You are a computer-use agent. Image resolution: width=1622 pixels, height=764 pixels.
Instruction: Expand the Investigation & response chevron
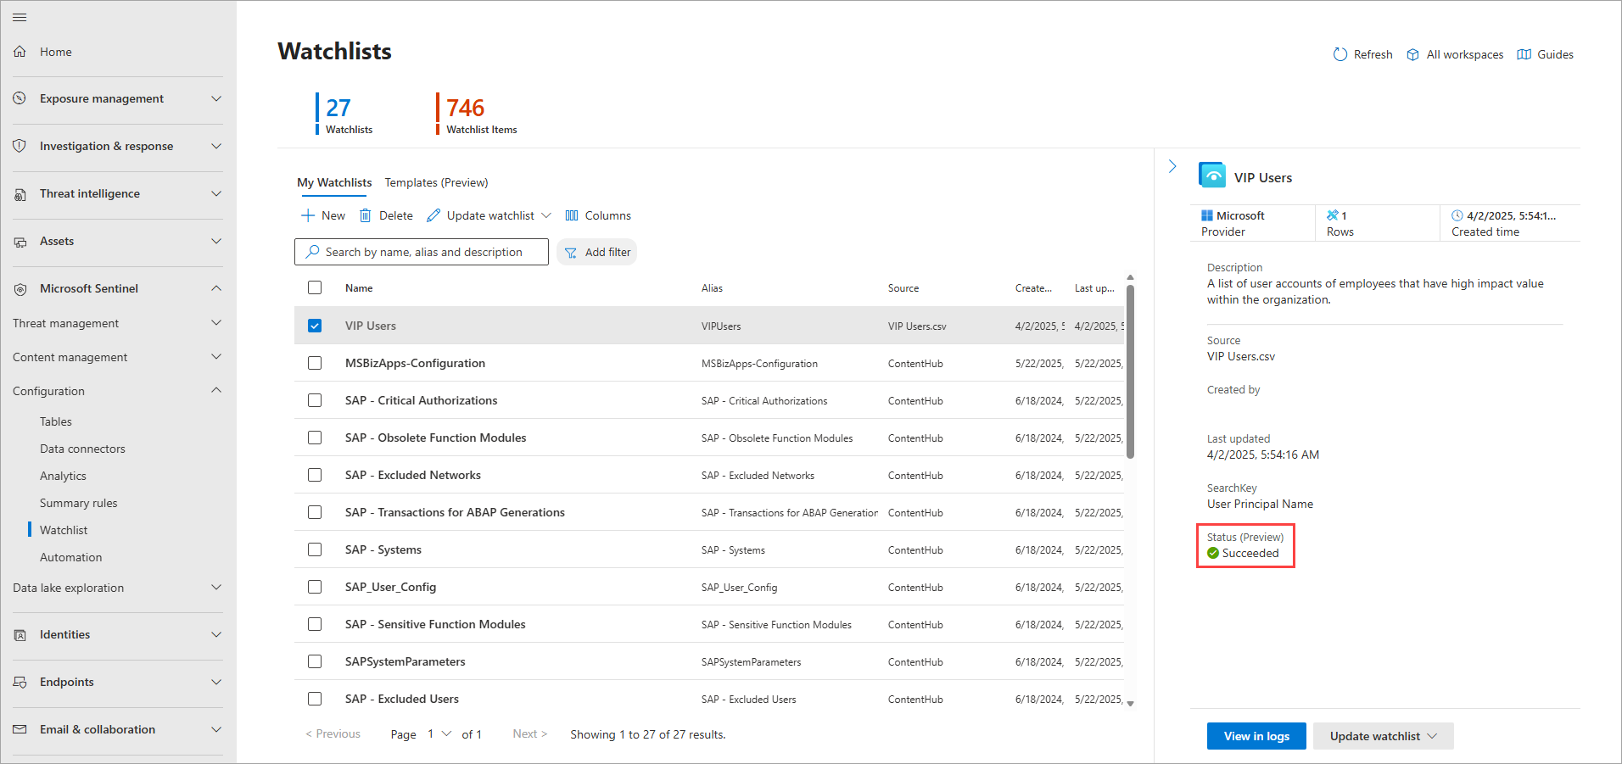[216, 146]
